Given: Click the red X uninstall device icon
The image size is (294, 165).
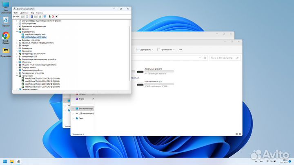Looking at the screenshot, I should tap(53, 17).
